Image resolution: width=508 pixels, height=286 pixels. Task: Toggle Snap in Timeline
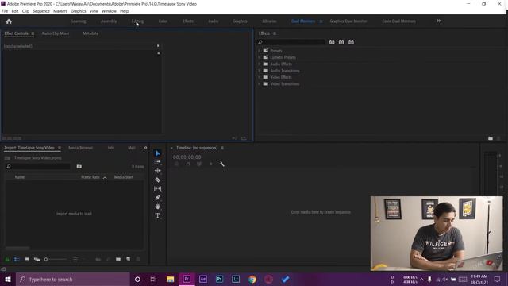(188, 164)
